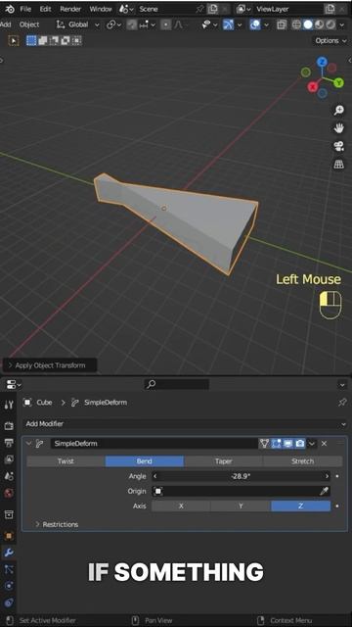Viewport: 352px width, 627px height.
Task: Open the Physics properties tab
Action: pos(9,586)
